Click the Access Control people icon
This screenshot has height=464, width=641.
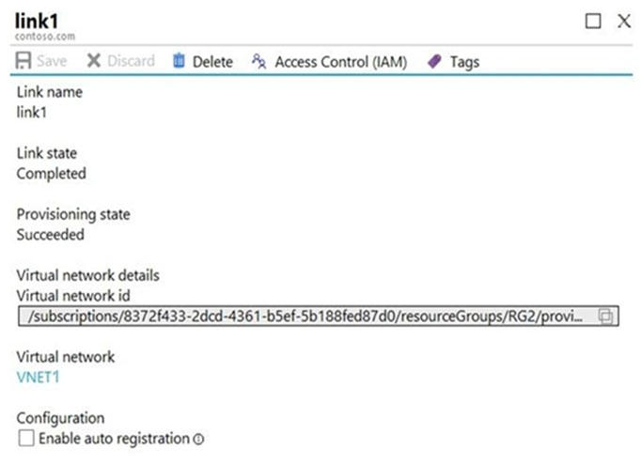(x=259, y=61)
